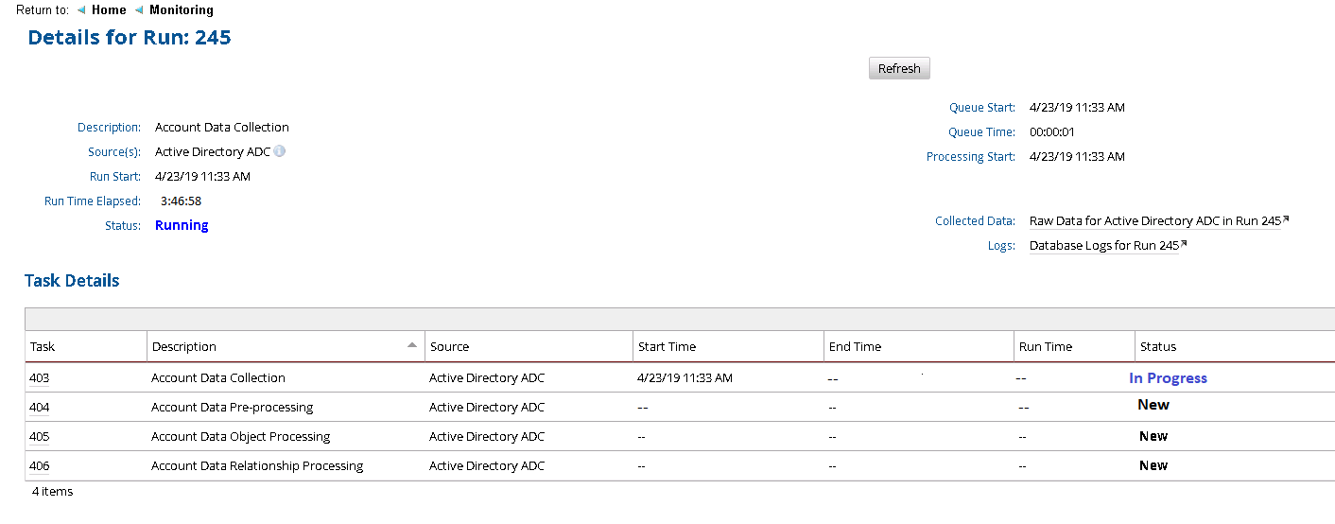Open Database Logs for Run 245
Screen dimensions: 1335x524
pos(1103,245)
